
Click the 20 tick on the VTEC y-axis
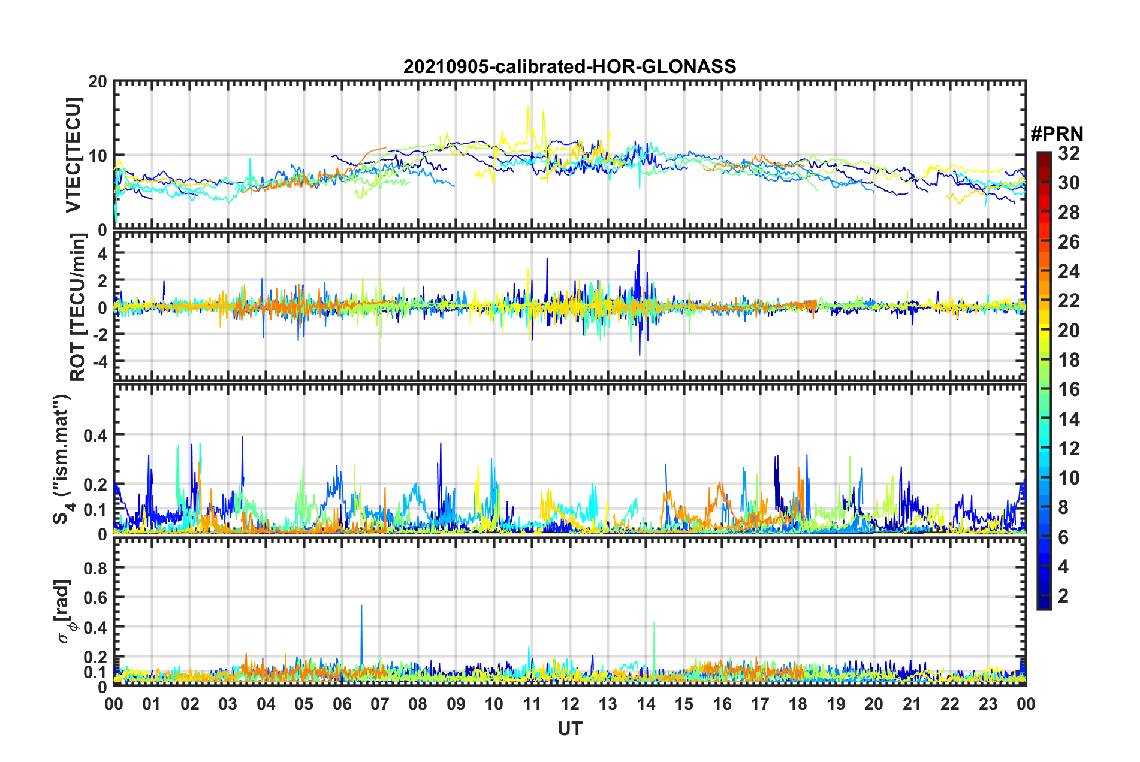[x=98, y=81]
